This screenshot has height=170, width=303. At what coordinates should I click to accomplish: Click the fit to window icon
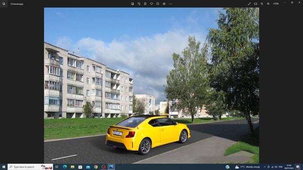point(256,4)
